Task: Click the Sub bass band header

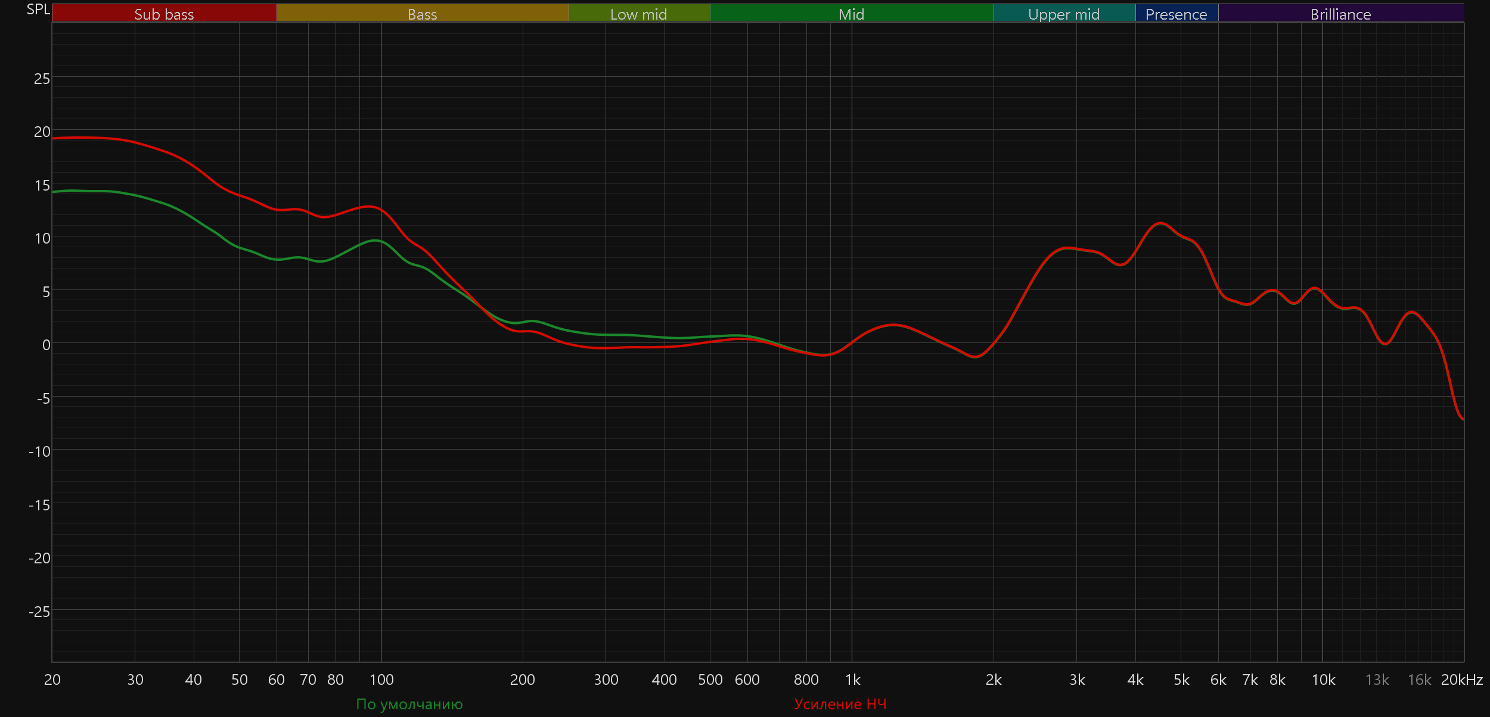Action: [x=164, y=14]
